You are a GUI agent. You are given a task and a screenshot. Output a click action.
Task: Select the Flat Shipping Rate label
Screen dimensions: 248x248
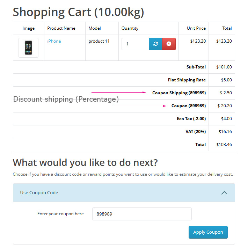coord(187,80)
